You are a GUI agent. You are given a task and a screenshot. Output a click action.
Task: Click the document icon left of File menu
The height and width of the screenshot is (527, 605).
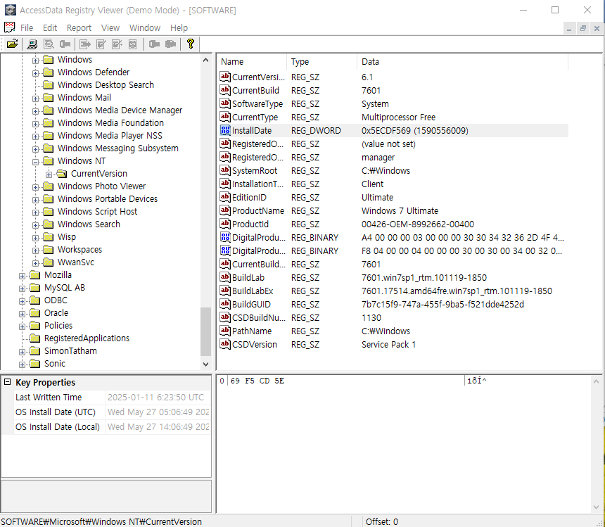[9, 27]
